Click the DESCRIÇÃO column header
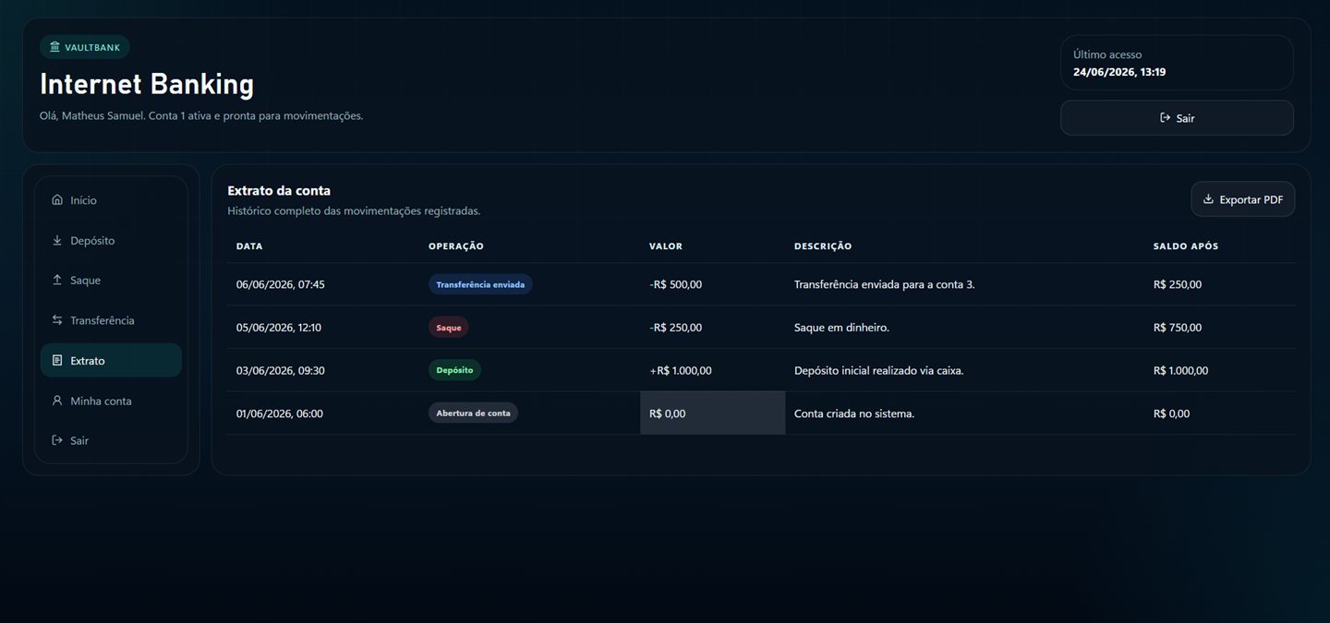 click(x=823, y=246)
